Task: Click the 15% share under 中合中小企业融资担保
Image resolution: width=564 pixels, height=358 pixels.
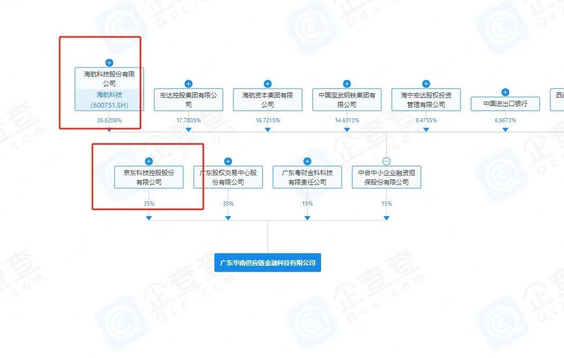Action: [387, 204]
